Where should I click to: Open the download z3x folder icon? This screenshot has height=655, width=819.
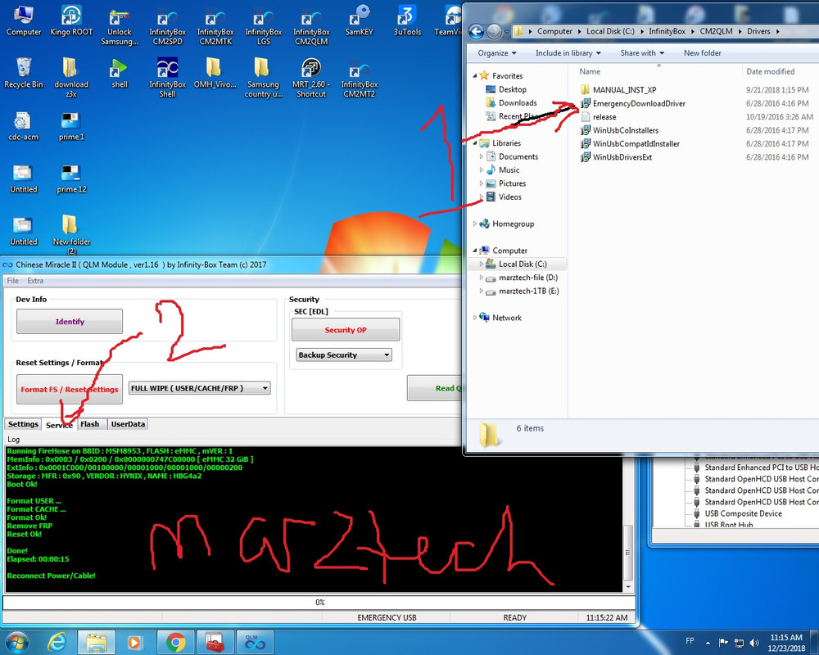coord(71,77)
